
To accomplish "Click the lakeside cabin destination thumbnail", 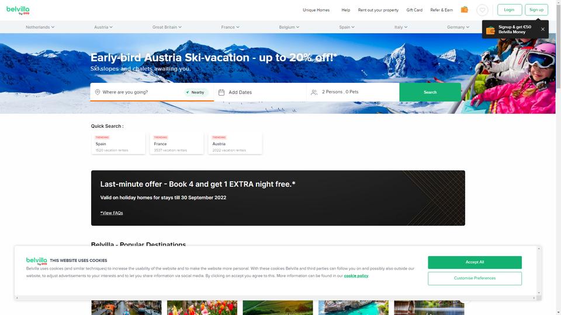I will click(x=430, y=307).
